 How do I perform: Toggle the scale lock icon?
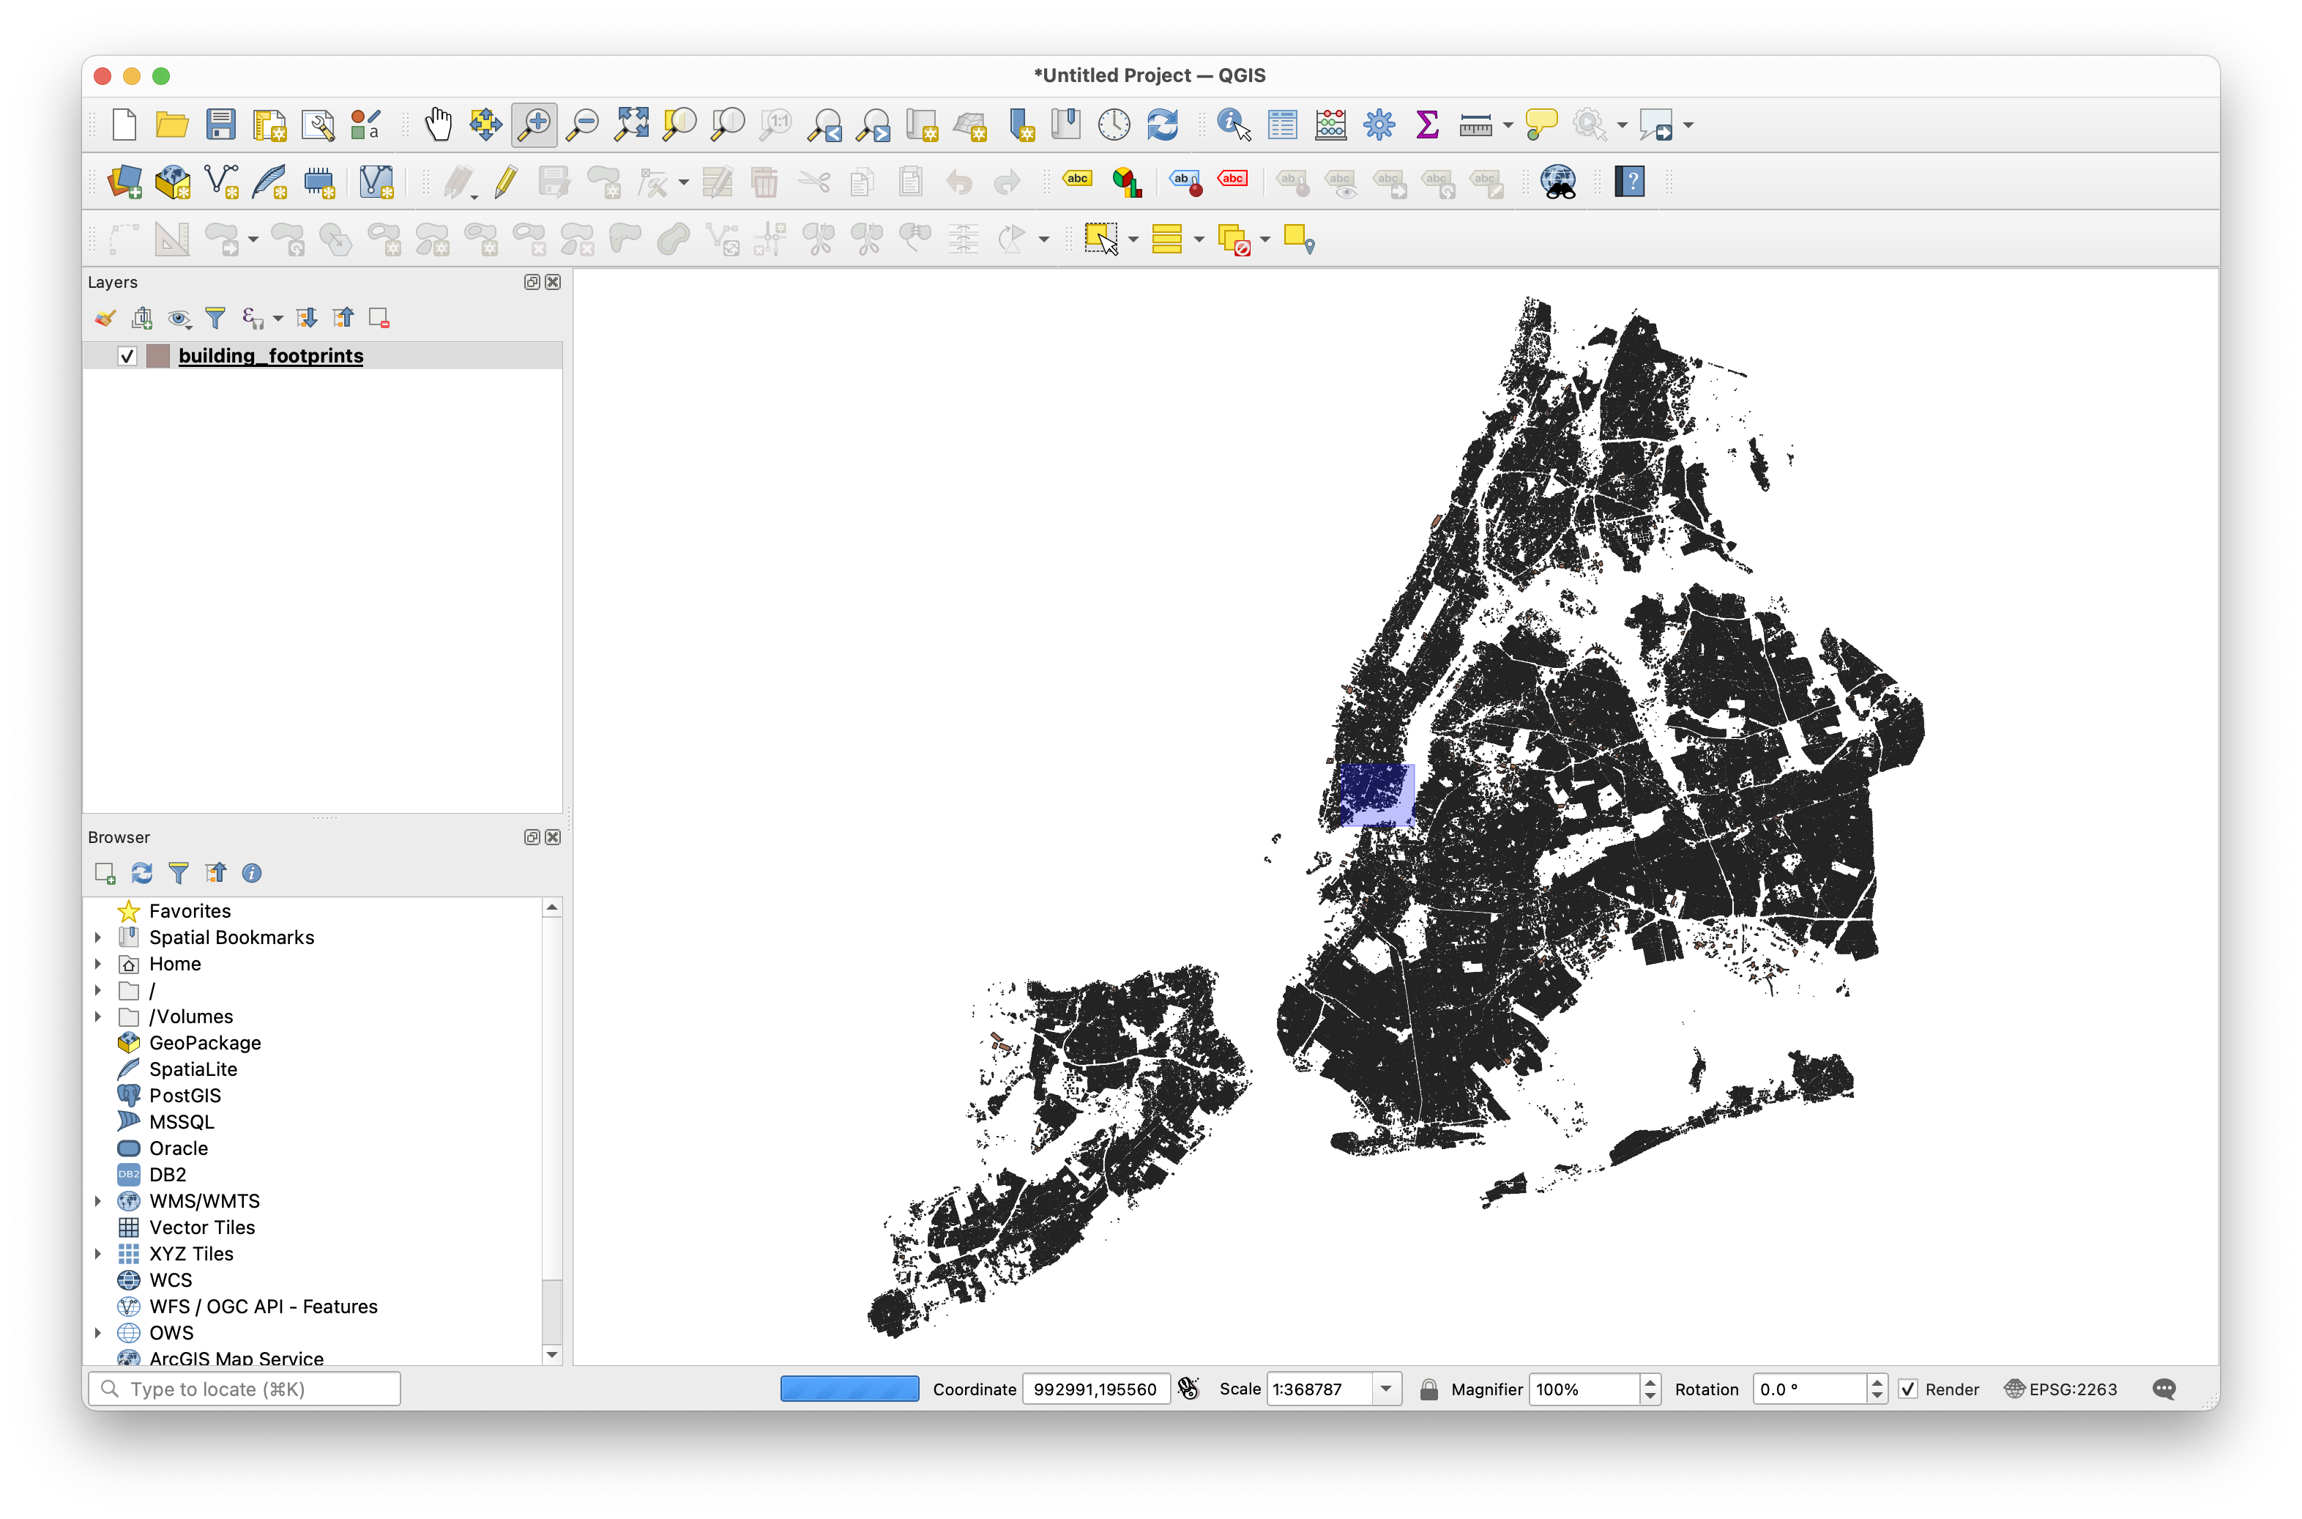pos(1428,1389)
